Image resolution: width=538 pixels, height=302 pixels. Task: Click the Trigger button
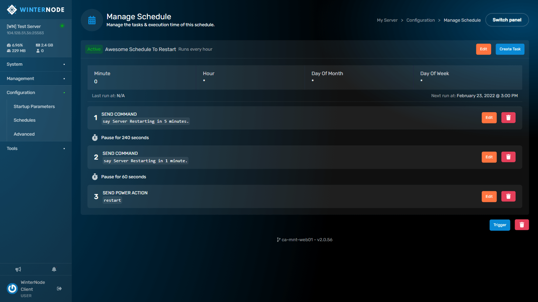(x=500, y=225)
